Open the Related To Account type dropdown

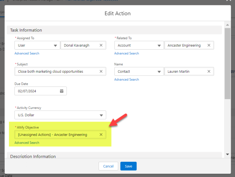(139, 45)
